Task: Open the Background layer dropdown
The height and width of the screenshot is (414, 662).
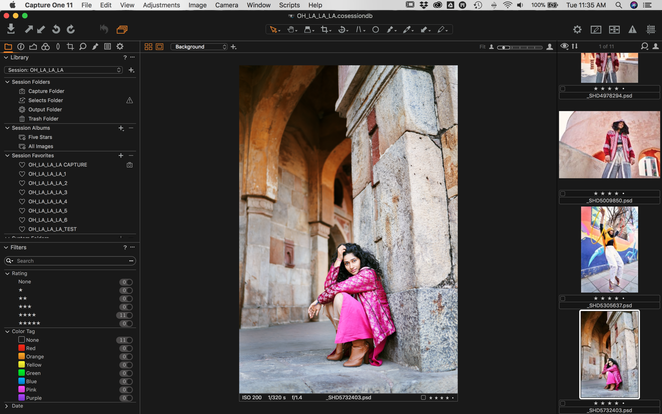Action: point(199,47)
